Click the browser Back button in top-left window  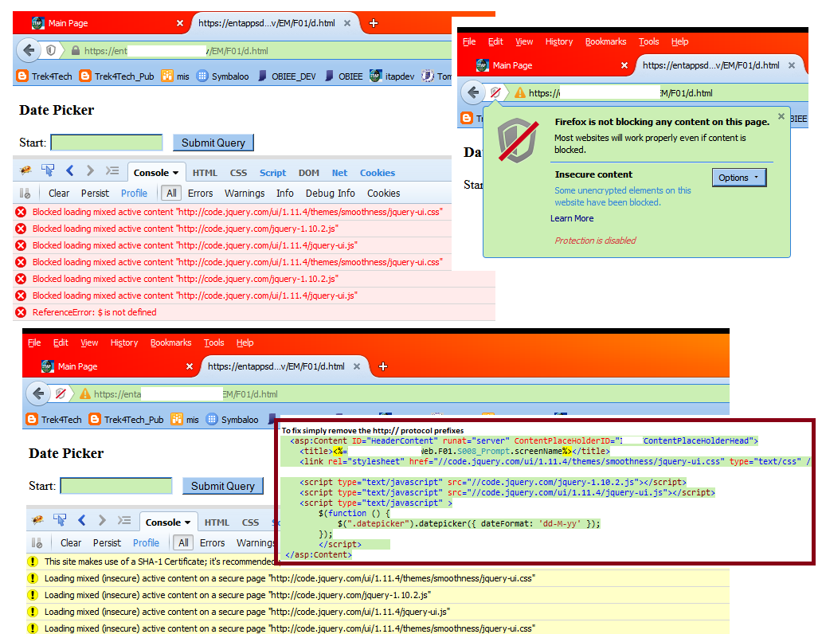[29, 50]
